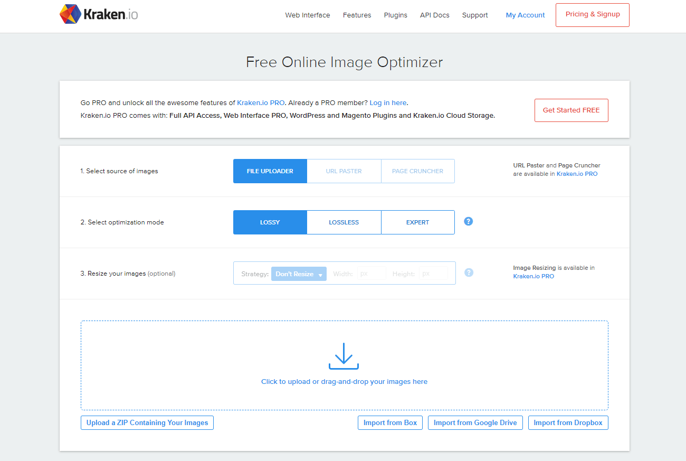This screenshot has width=686, height=461.
Task: Click the Import from Box button
Action: 390,422
